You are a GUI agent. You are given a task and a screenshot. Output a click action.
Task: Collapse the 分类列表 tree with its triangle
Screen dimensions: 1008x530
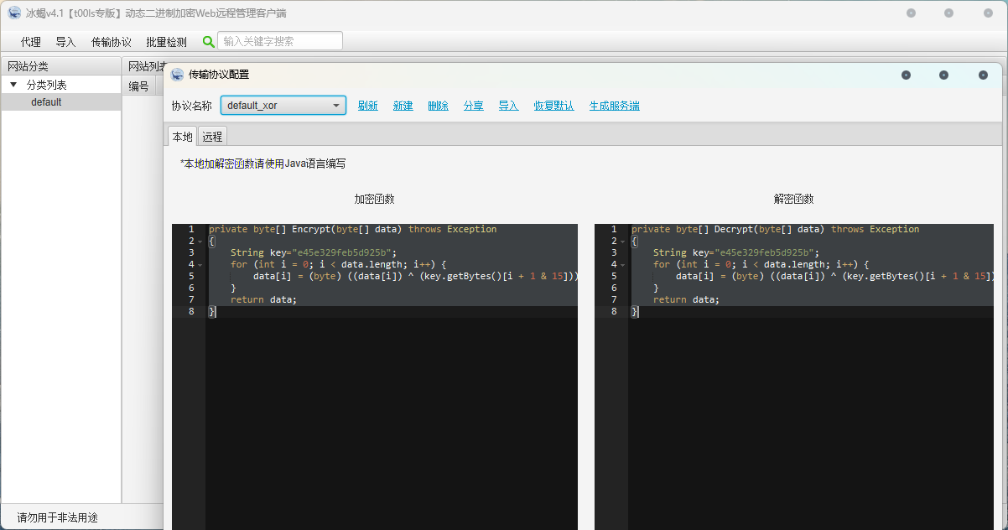(x=13, y=84)
